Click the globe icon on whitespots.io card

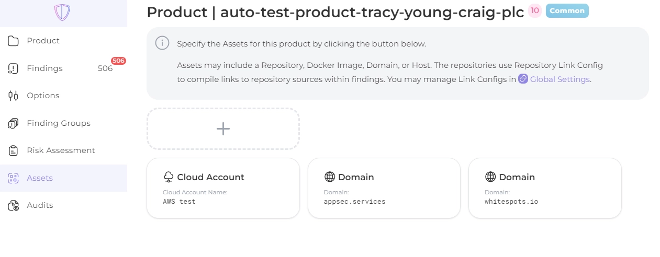click(490, 177)
